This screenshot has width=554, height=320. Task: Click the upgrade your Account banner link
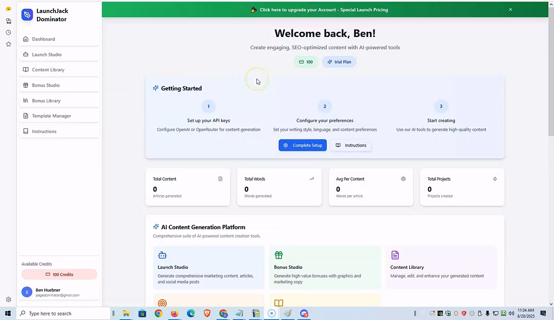point(323,10)
